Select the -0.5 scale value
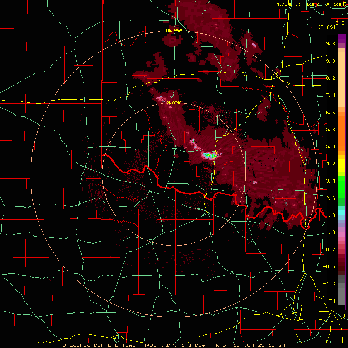The image size is (348, 348). (329, 267)
